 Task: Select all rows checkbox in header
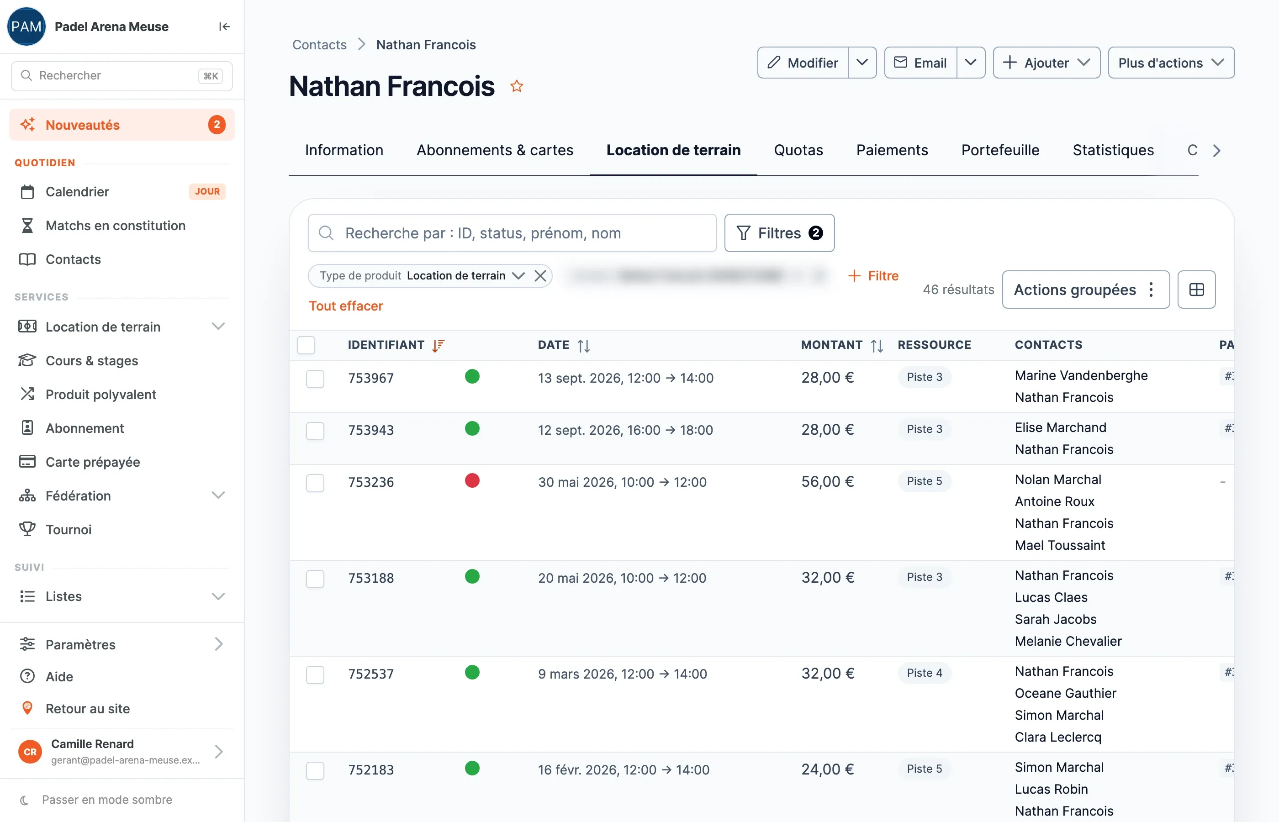pyautogui.click(x=306, y=345)
